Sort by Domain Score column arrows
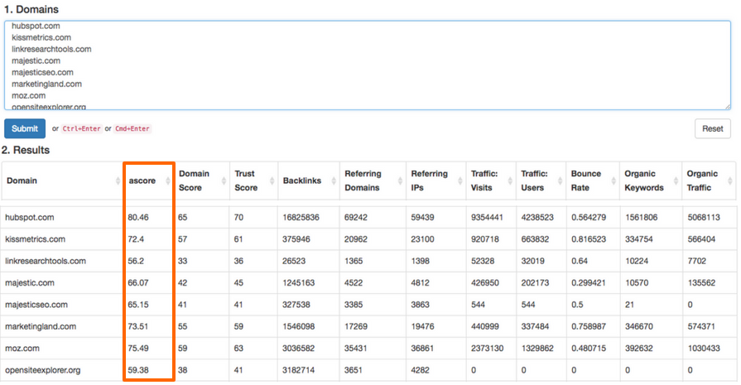 pyautogui.click(x=224, y=180)
